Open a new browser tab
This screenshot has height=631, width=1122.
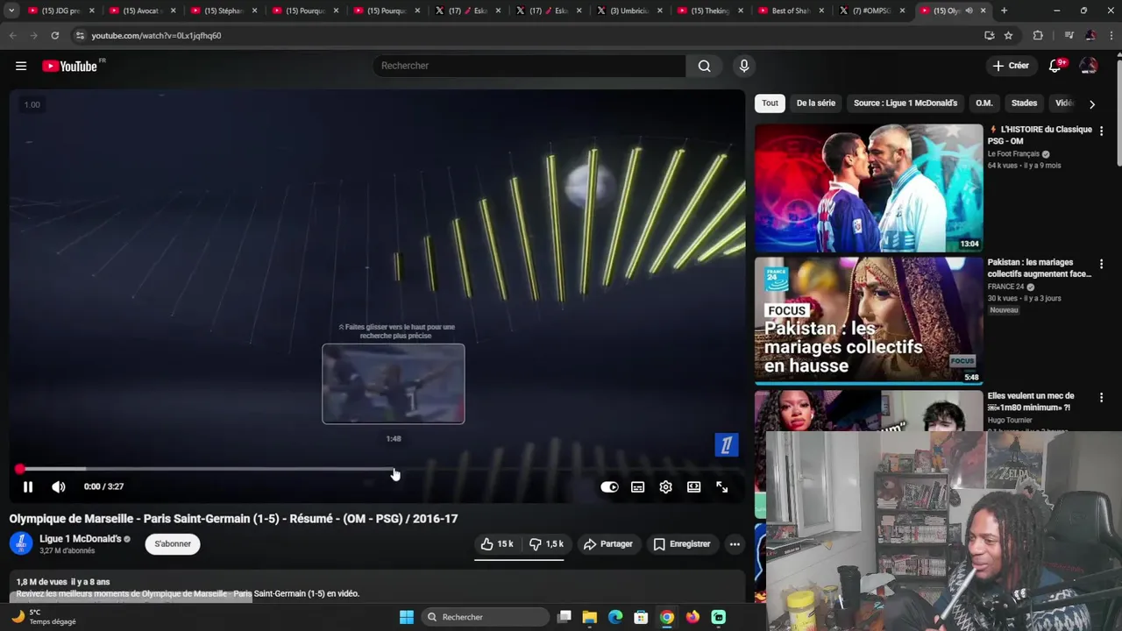[x=1004, y=11]
